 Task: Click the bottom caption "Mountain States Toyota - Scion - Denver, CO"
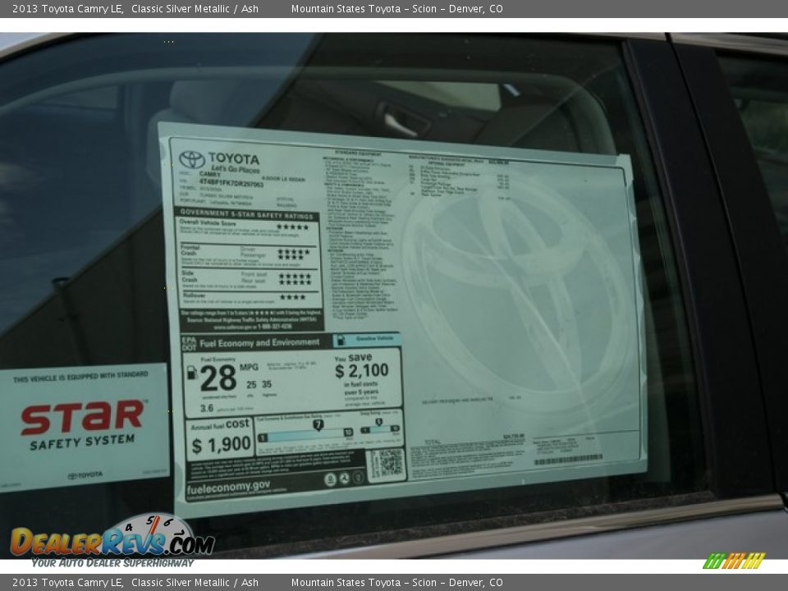click(x=397, y=583)
